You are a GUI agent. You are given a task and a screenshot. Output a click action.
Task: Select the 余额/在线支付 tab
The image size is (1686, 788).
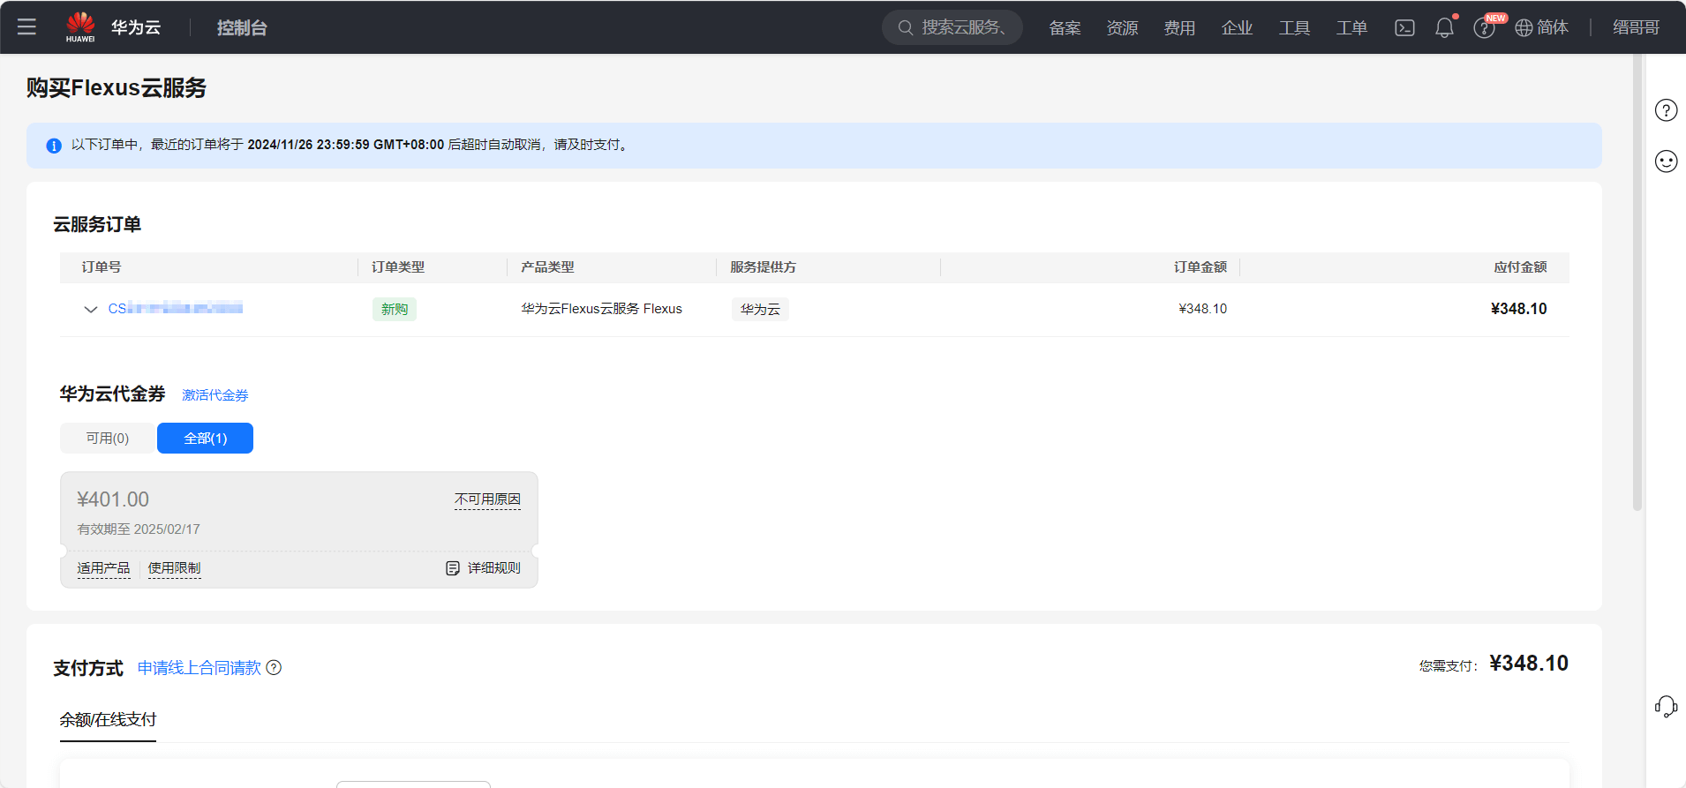pos(108,720)
